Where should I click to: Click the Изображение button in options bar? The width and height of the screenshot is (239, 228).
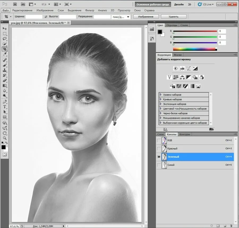[x=146, y=16]
